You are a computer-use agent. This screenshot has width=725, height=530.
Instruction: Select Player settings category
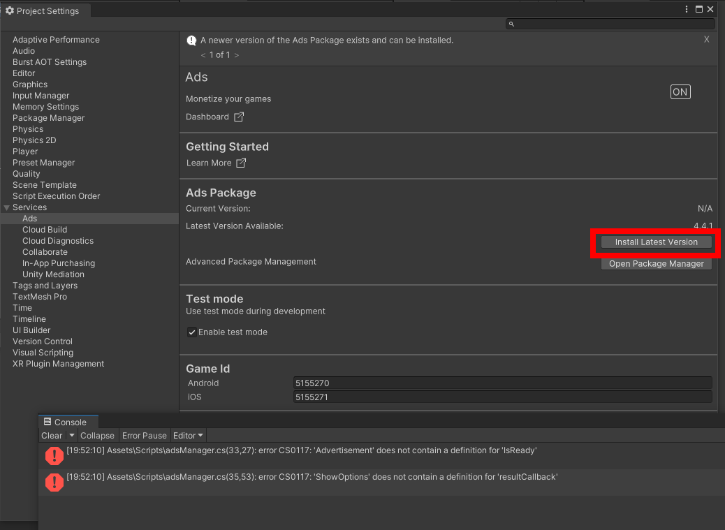[x=25, y=152]
